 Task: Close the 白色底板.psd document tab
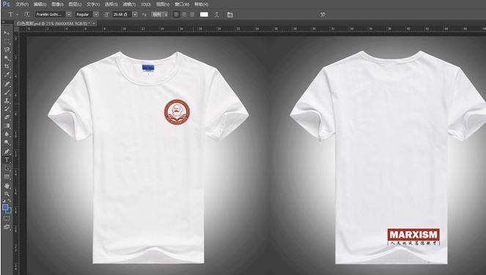point(94,23)
